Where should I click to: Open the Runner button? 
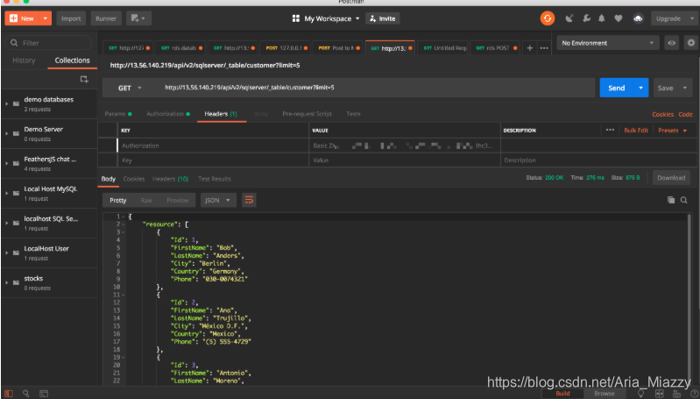tap(106, 18)
